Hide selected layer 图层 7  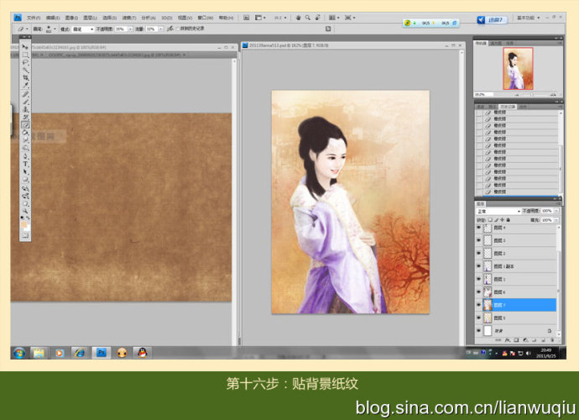point(479,305)
